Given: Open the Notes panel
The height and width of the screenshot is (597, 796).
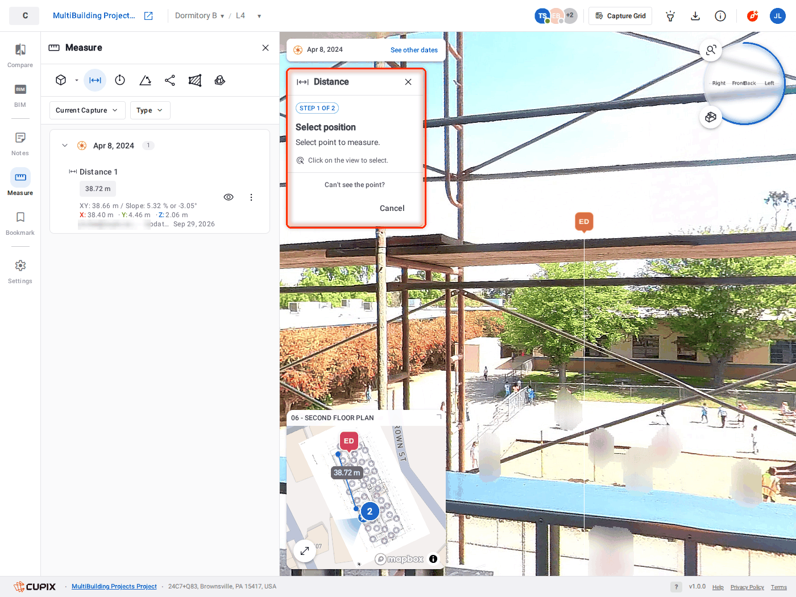Looking at the screenshot, I should (x=20, y=144).
